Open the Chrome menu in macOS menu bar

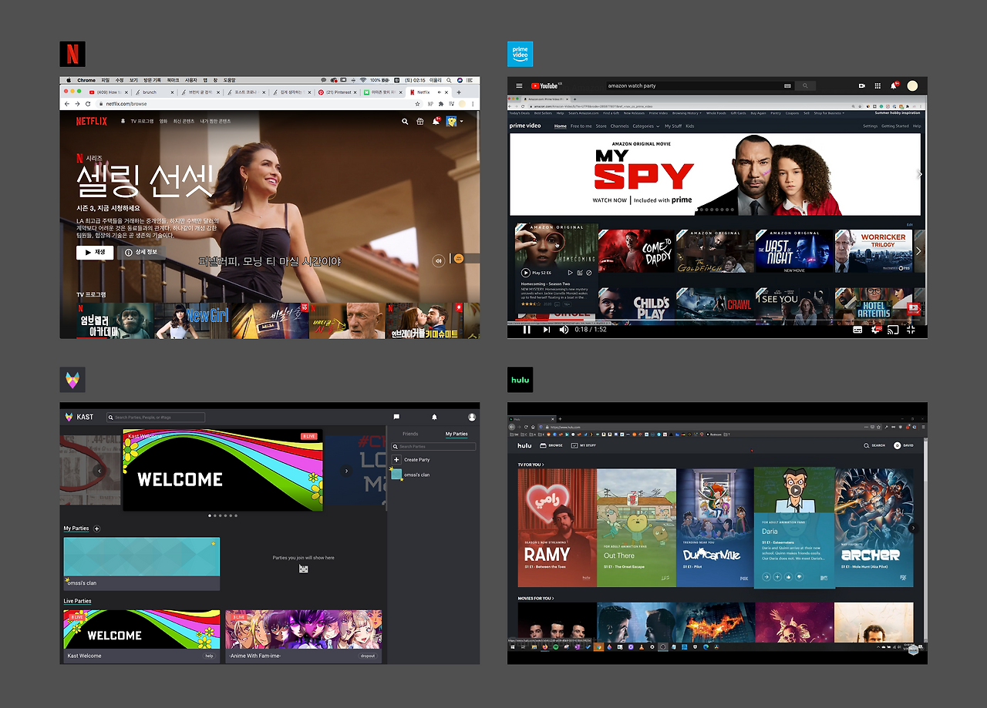click(x=86, y=80)
